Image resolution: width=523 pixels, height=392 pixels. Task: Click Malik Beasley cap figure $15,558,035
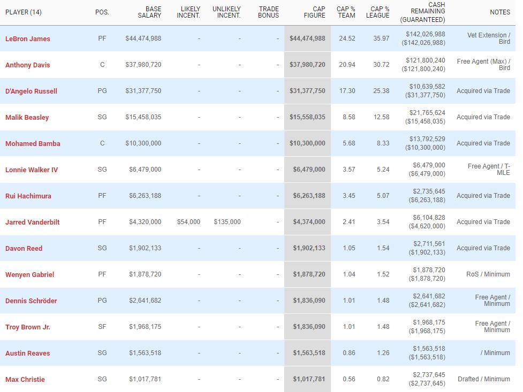tap(307, 117)
